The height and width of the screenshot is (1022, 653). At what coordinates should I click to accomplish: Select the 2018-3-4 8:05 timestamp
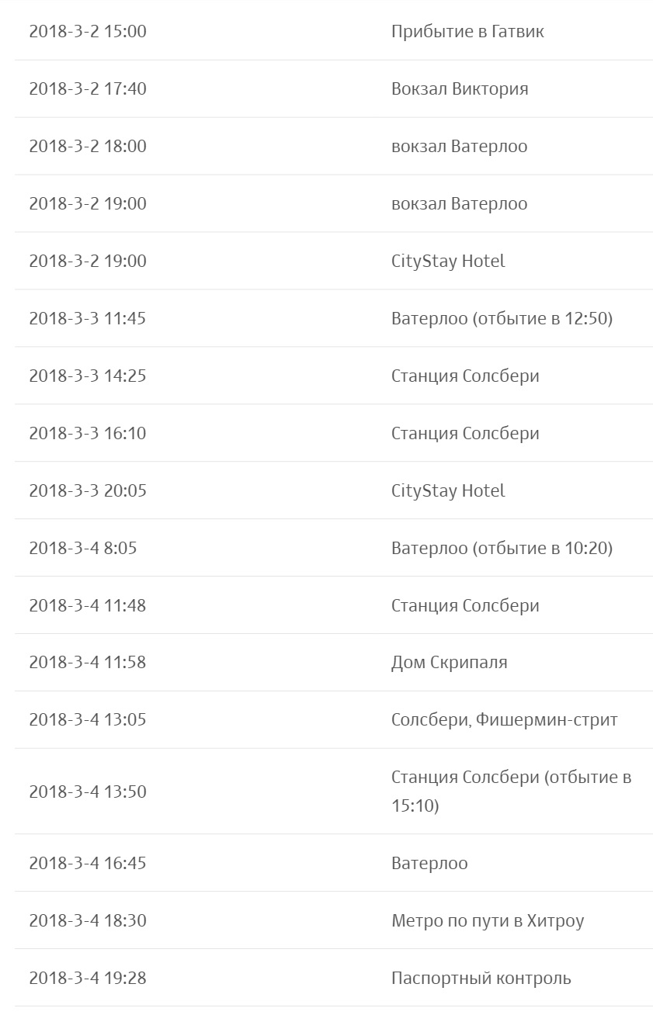[x=83, y=549]
